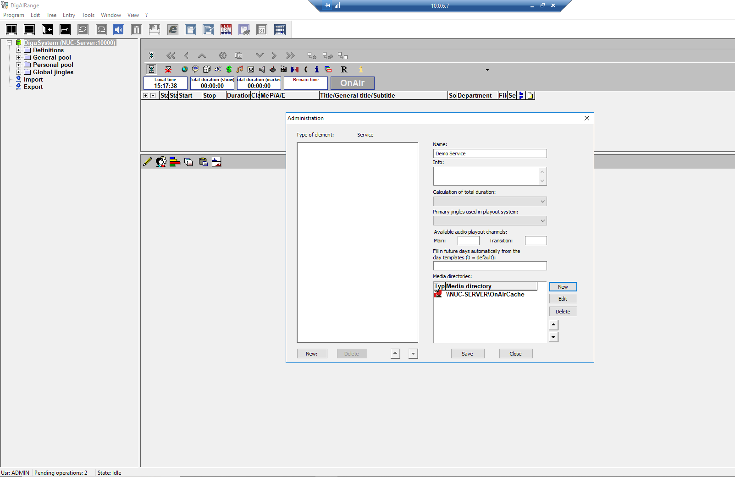Screen dimensions: 735x477
Task: Click Save in Administration dialog
Action: 467,354
